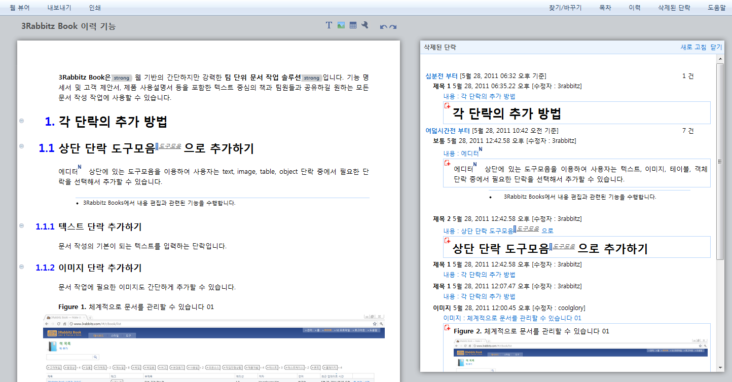Screen dimensions: 732x382
Task: Add a text paragraph with the T icon
Action: (x=328, y=25)
